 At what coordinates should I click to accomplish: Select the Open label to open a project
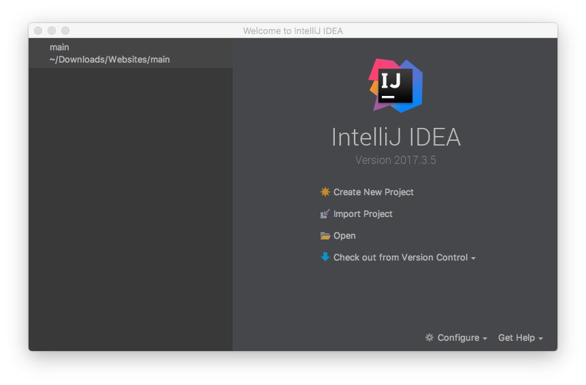coord(344,236)
